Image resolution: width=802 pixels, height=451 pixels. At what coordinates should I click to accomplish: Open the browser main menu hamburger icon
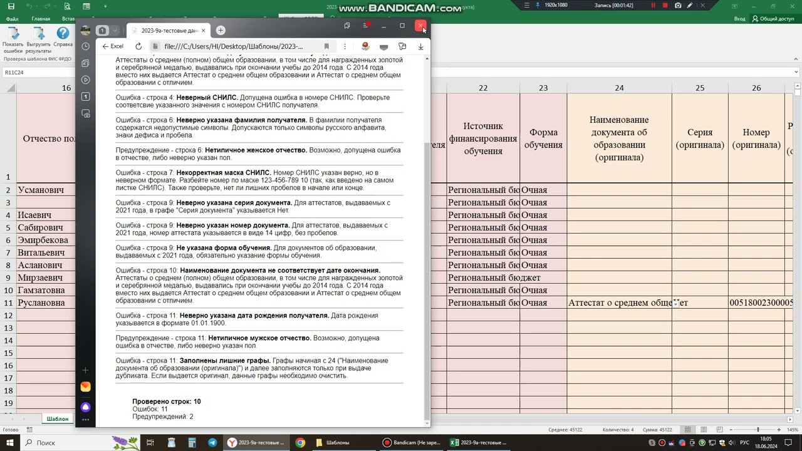365,26
